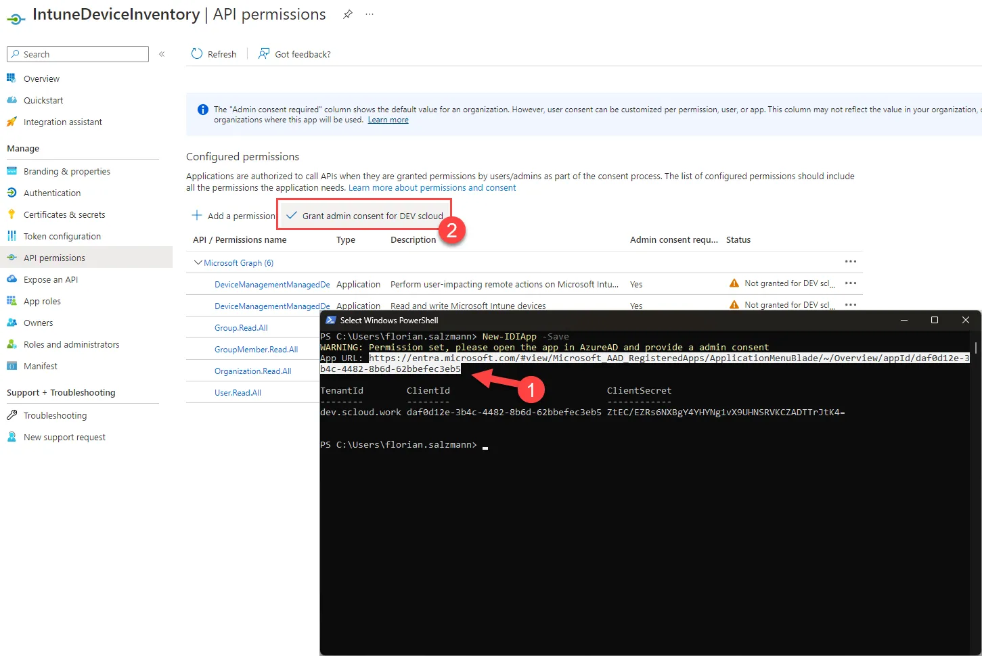Open the User.Read.All permission
The height and width of the screenshot is (656, 982).
click(x=238, y=393)
